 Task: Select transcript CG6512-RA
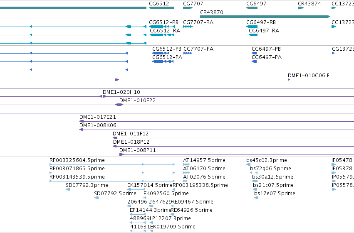162,35
